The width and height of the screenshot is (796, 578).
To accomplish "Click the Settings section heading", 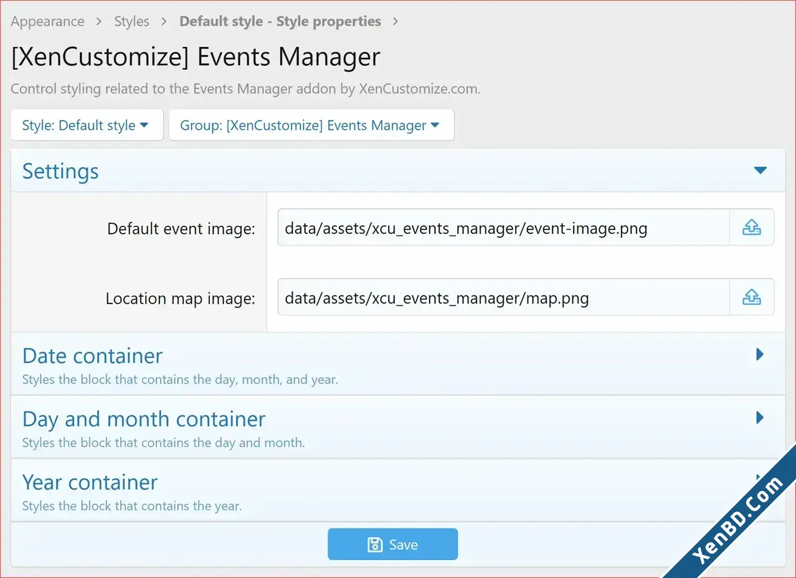I will click(x=60, y=171).
